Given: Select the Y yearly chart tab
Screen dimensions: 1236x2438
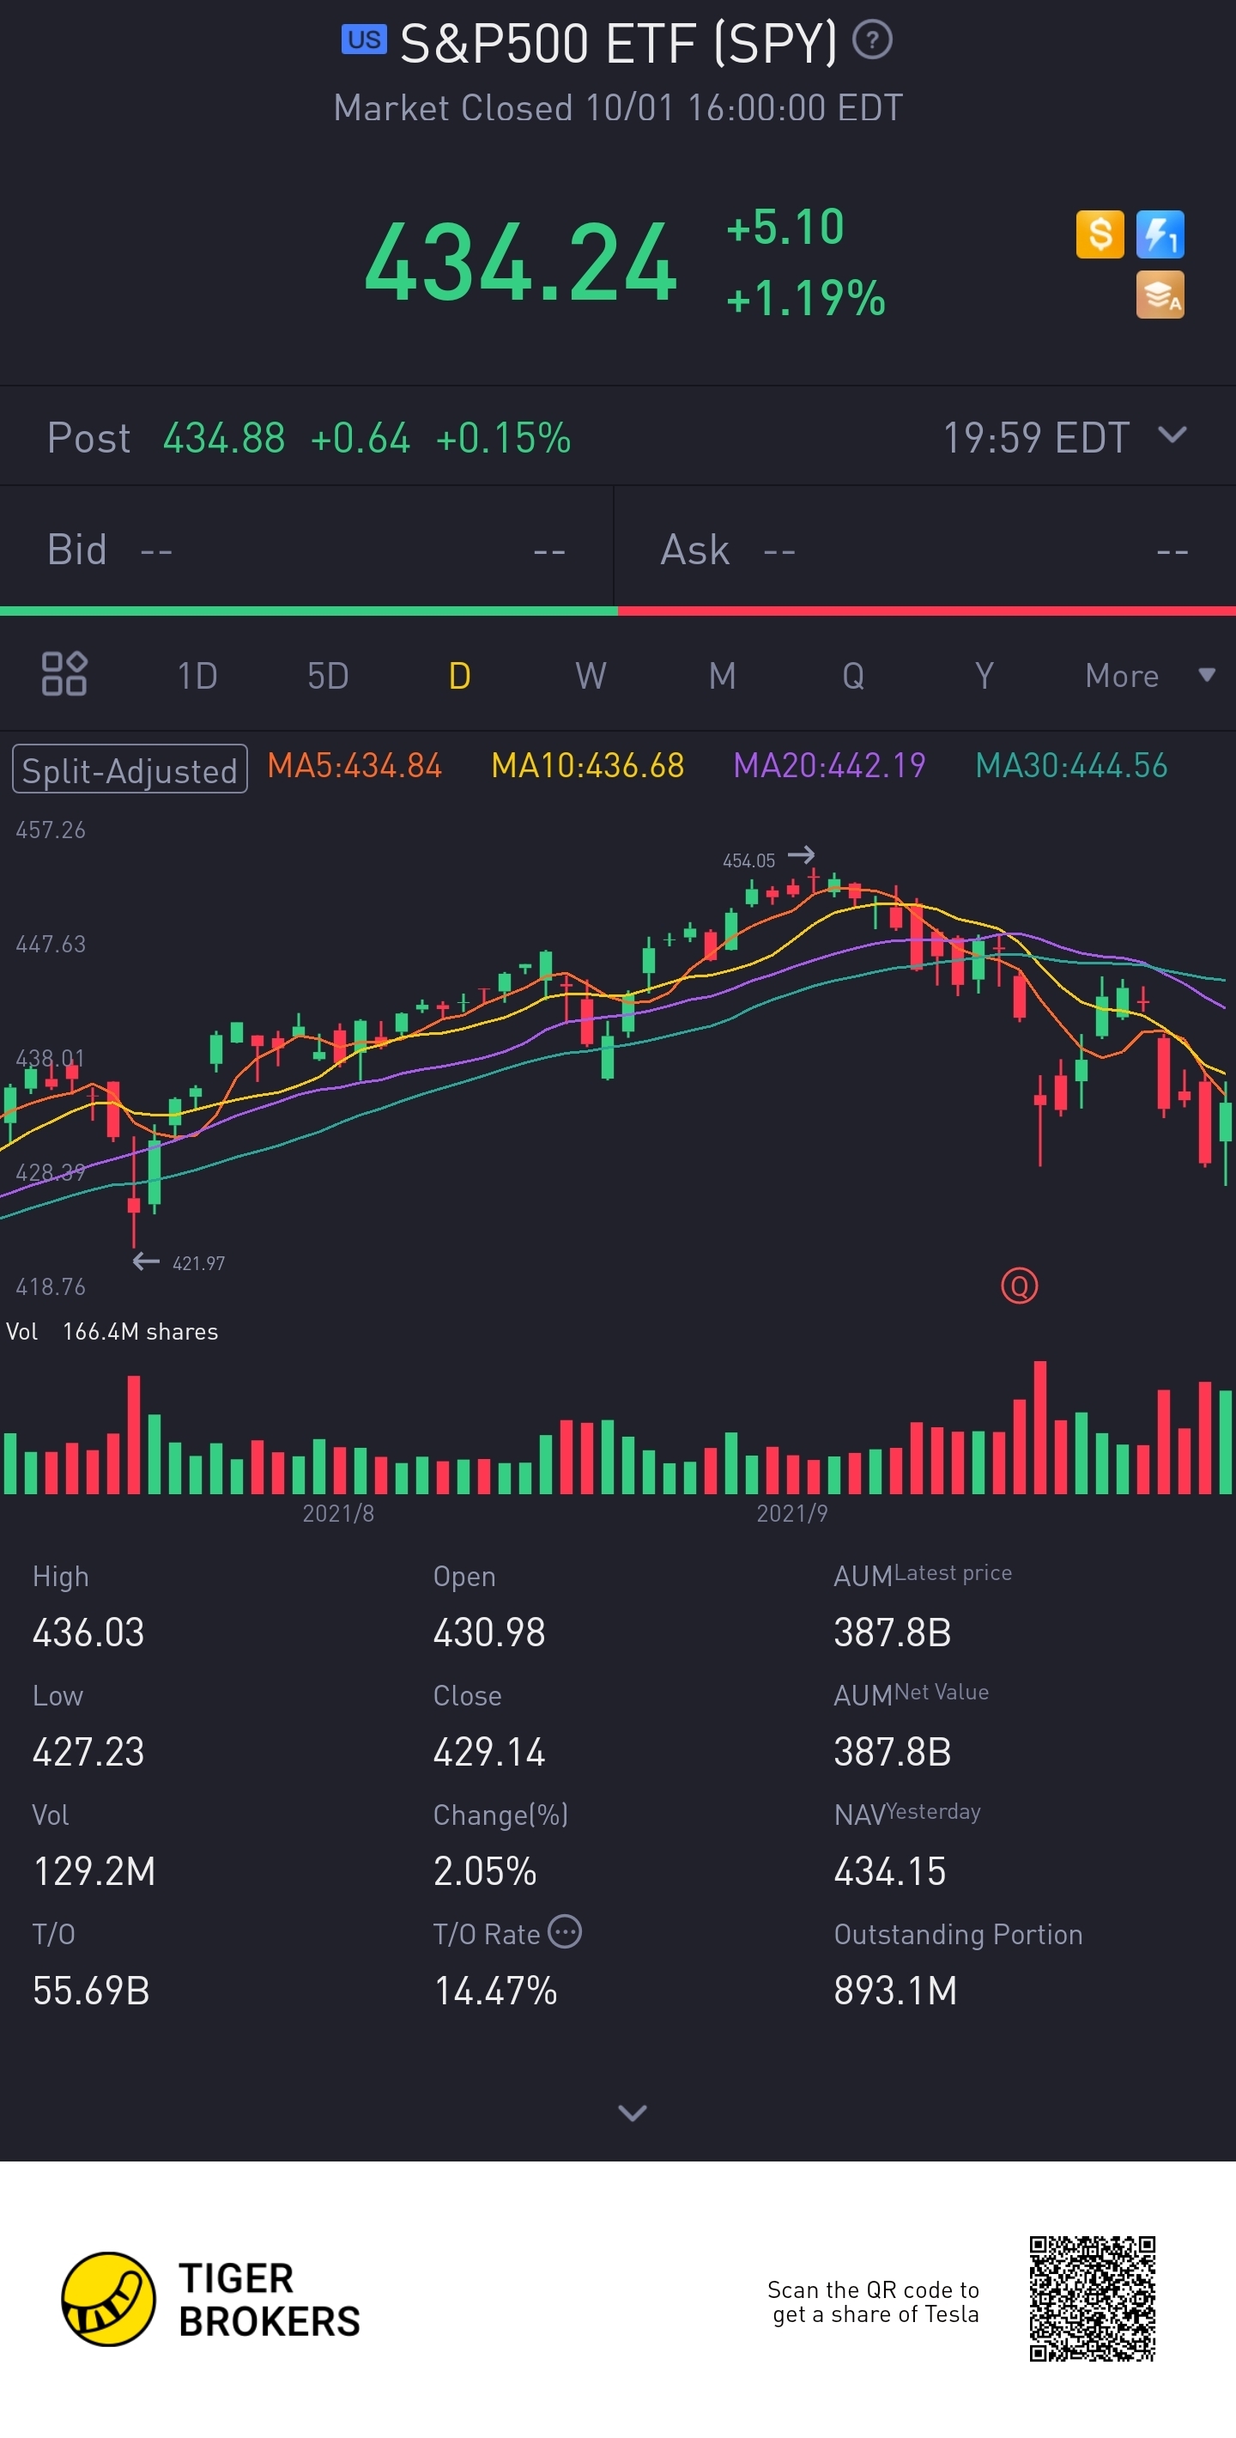Looking at the screenshot, I should (984, 676).
